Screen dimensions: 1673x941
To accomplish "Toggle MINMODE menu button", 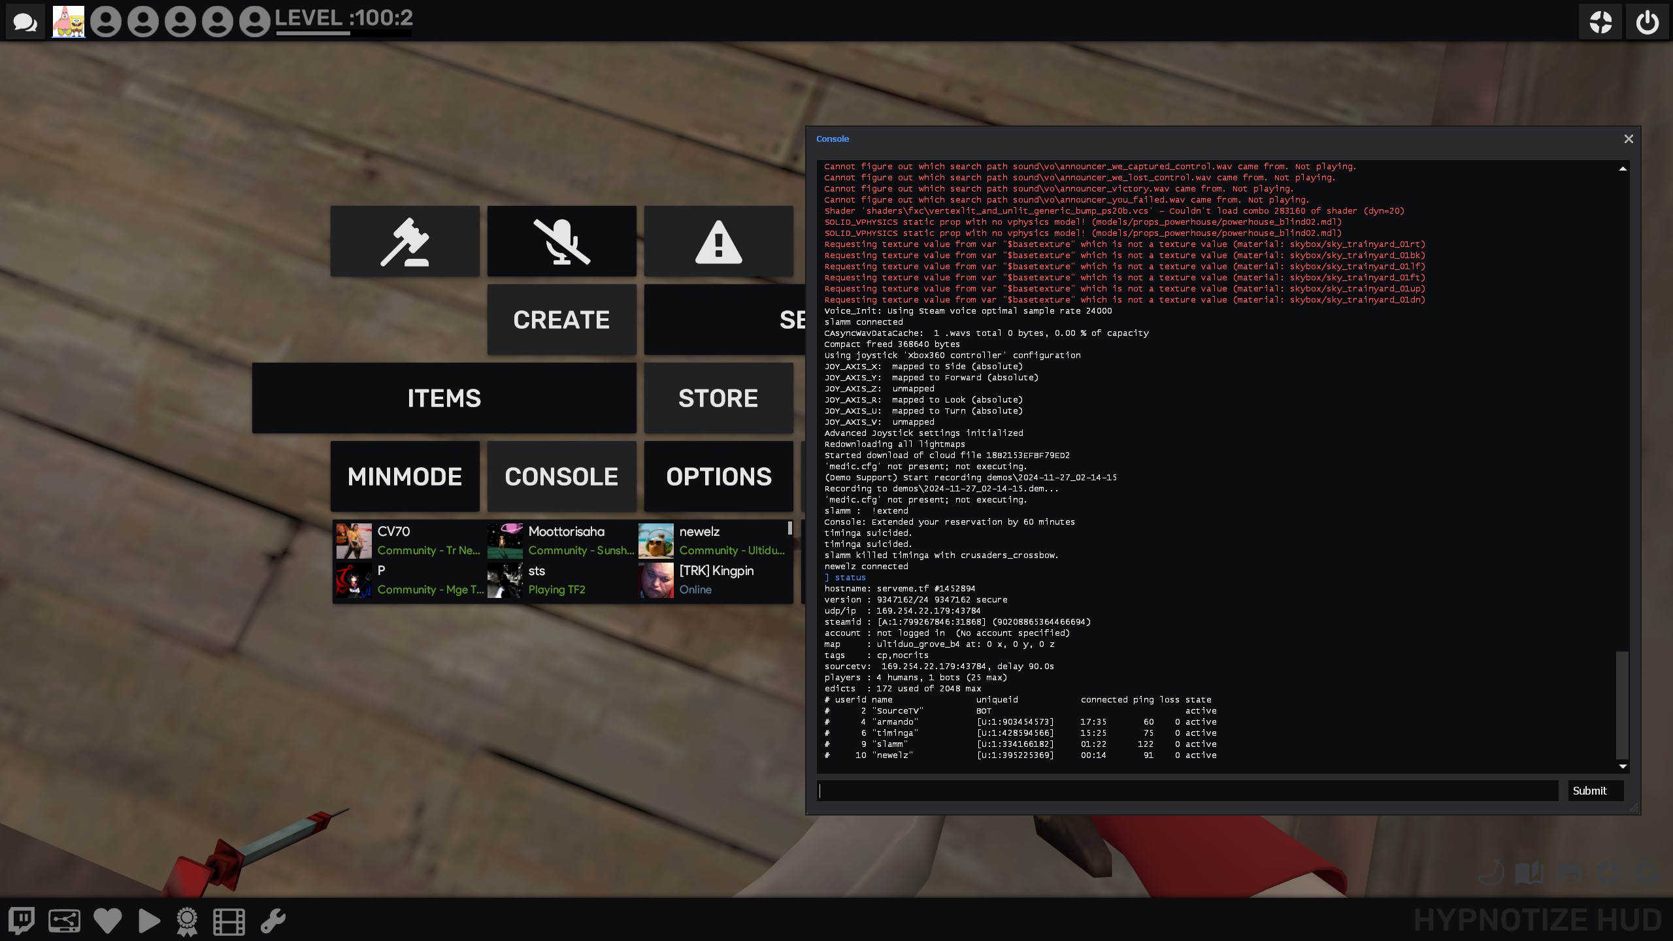I will pyautogui.click(x=405, y=476).
